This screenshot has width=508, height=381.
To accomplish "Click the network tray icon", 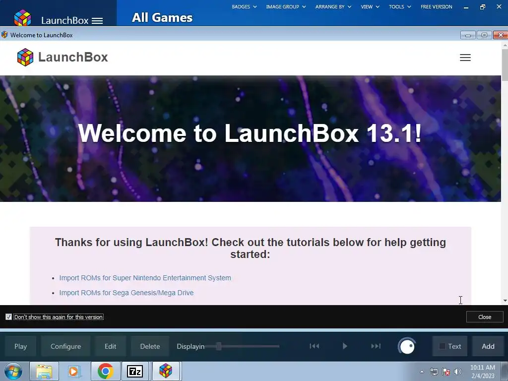I will click(434, 372).
